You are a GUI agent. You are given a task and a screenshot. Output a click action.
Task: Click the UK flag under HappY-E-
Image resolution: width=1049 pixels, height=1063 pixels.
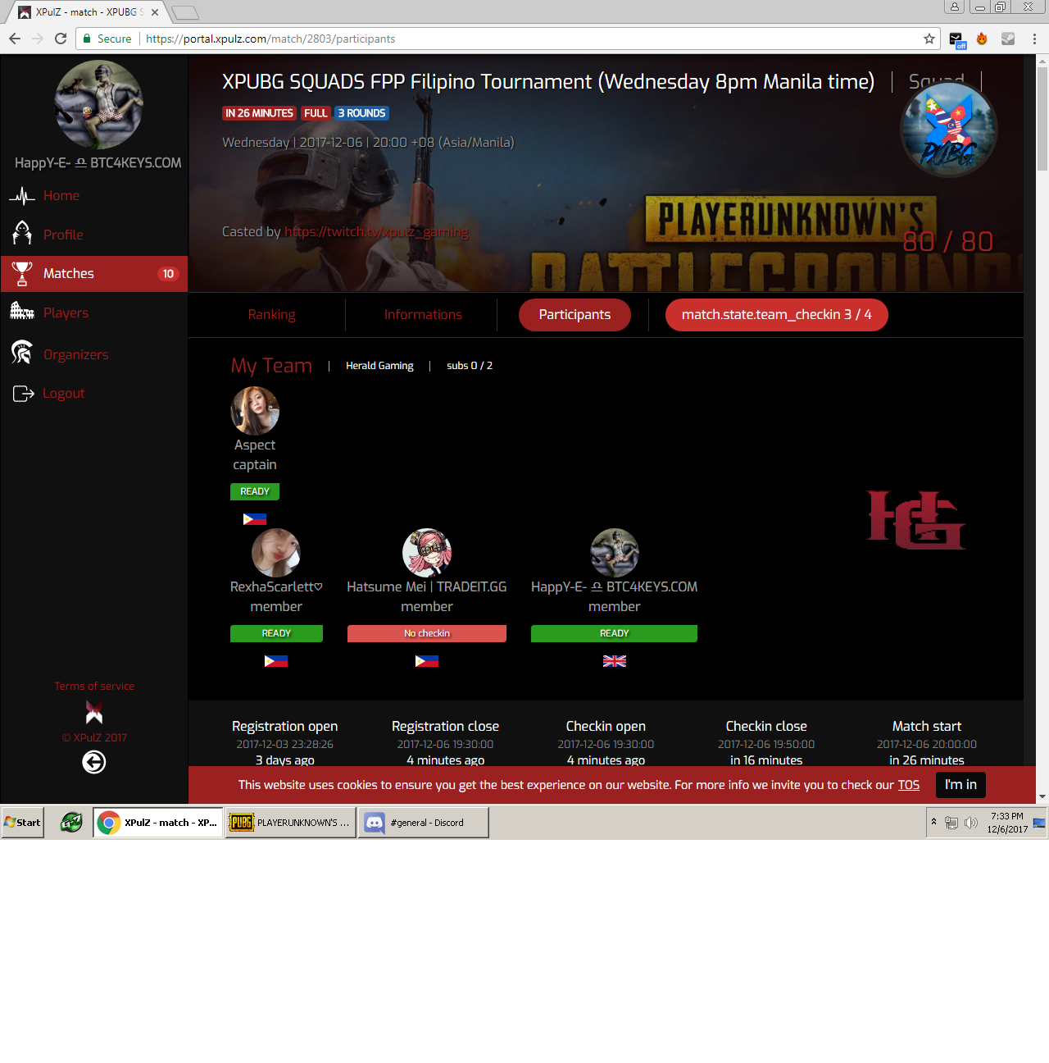615,661
